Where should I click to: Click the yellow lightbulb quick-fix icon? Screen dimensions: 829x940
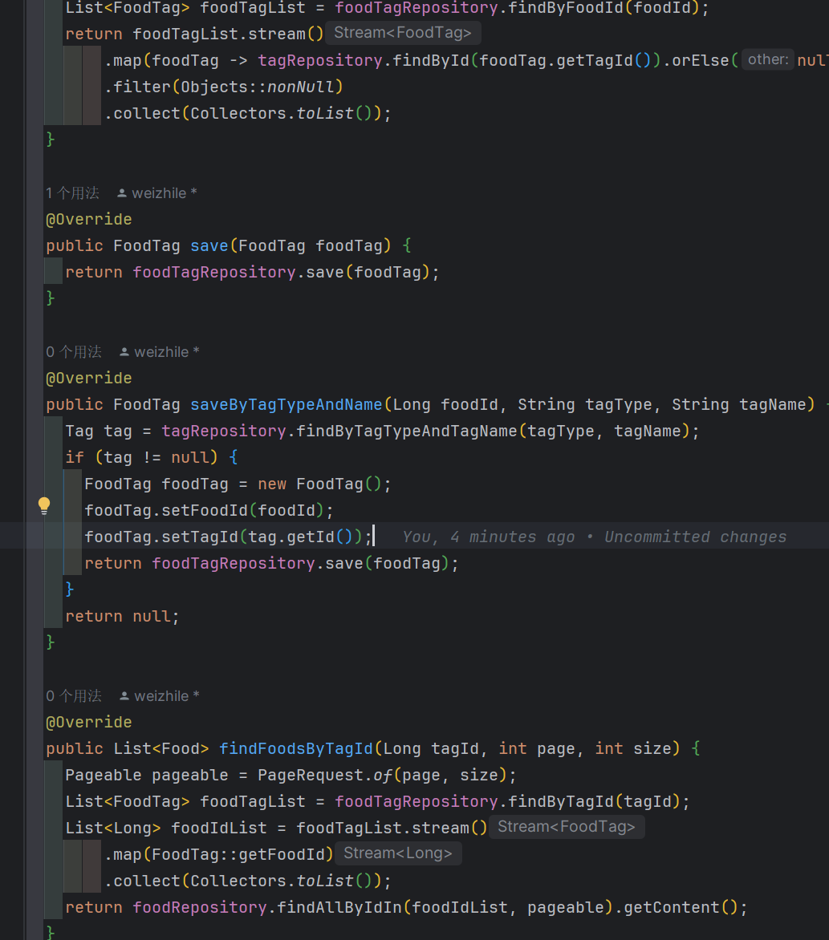coord(44,505)
